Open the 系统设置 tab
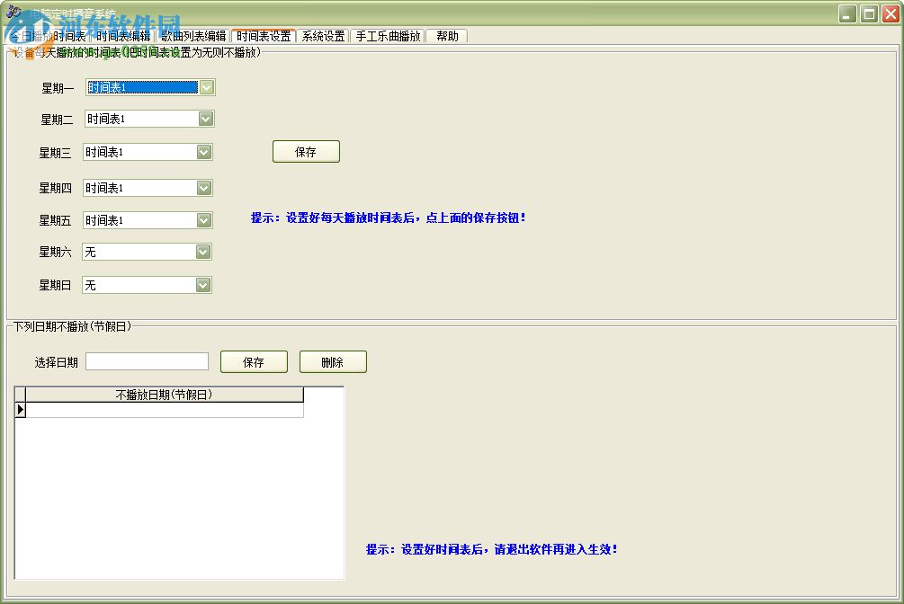904x604 pixels. coord(324,36)
